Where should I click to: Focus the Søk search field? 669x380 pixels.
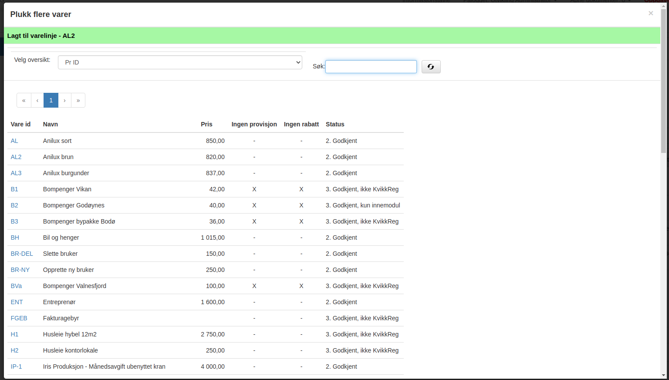click(x=371, y=67)
